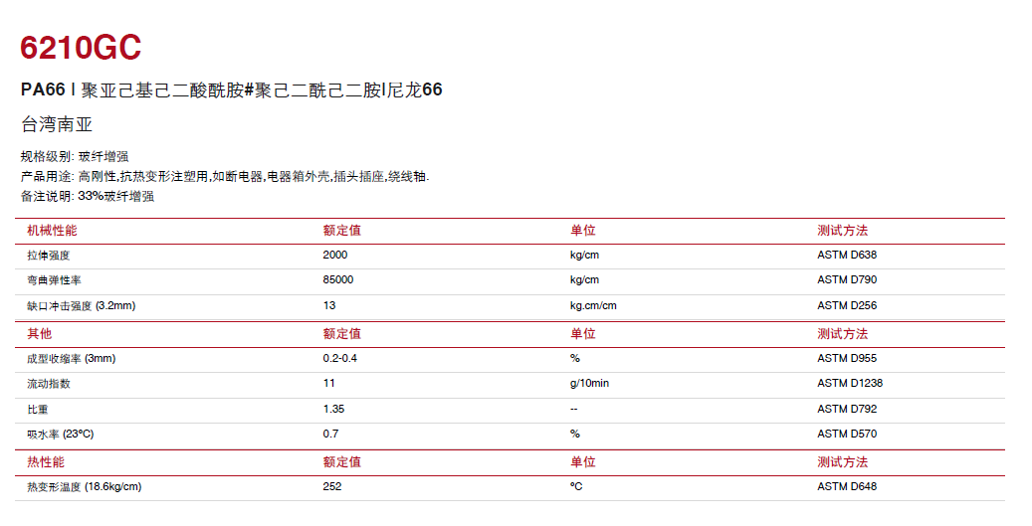This screenshot has height=526, width=1032.
Task: Click the ASTM D648 test method
Action: tap(847, 487)
